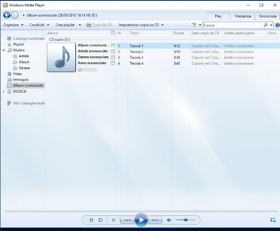This screenshot has height=231, width=280.
Task: Click the Genere icon in sidebar
Action: tap(15, 68)
